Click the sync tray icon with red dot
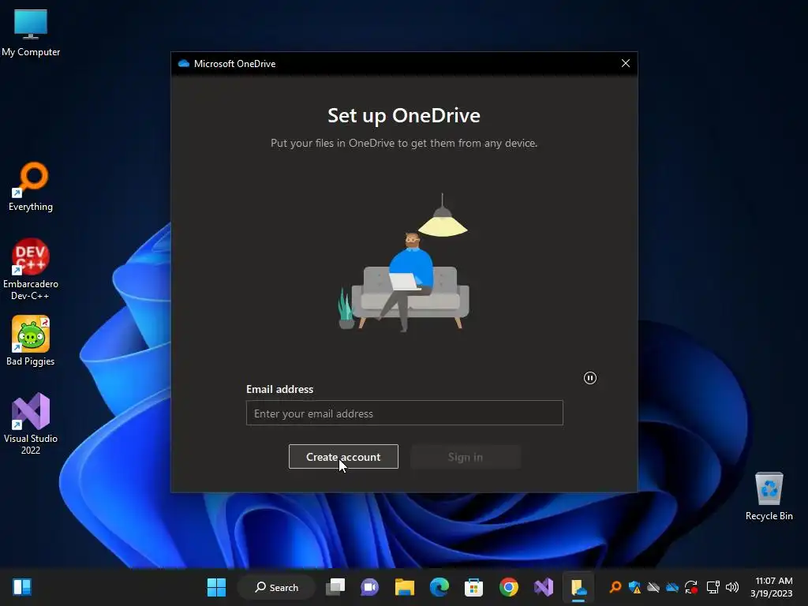808x606 pixels. point(691,587)
